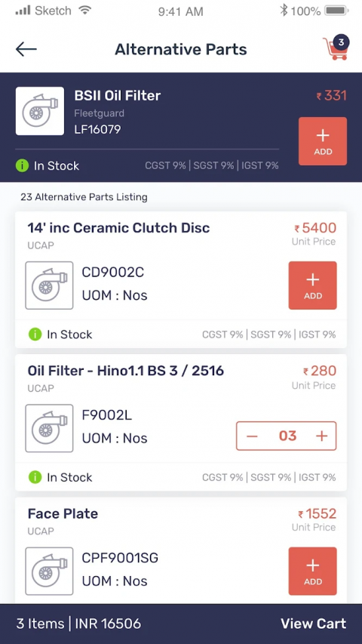This screenshot has height=644, width=362.
Task: Add Face Plate to cart
Action: pyautogui.click(x=313, y=571)
